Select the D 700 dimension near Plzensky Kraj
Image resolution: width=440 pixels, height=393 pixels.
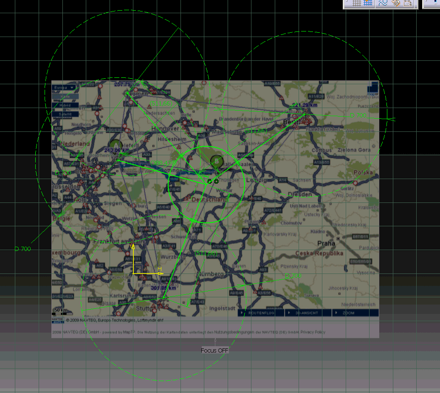pyautogui.click(x=293, y=276)
